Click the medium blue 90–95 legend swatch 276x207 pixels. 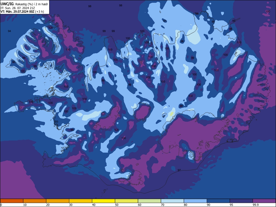pos(218,201)
